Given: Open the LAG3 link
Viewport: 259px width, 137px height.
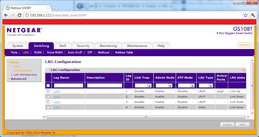Looking at the screenshot, I should coord(57,102).
